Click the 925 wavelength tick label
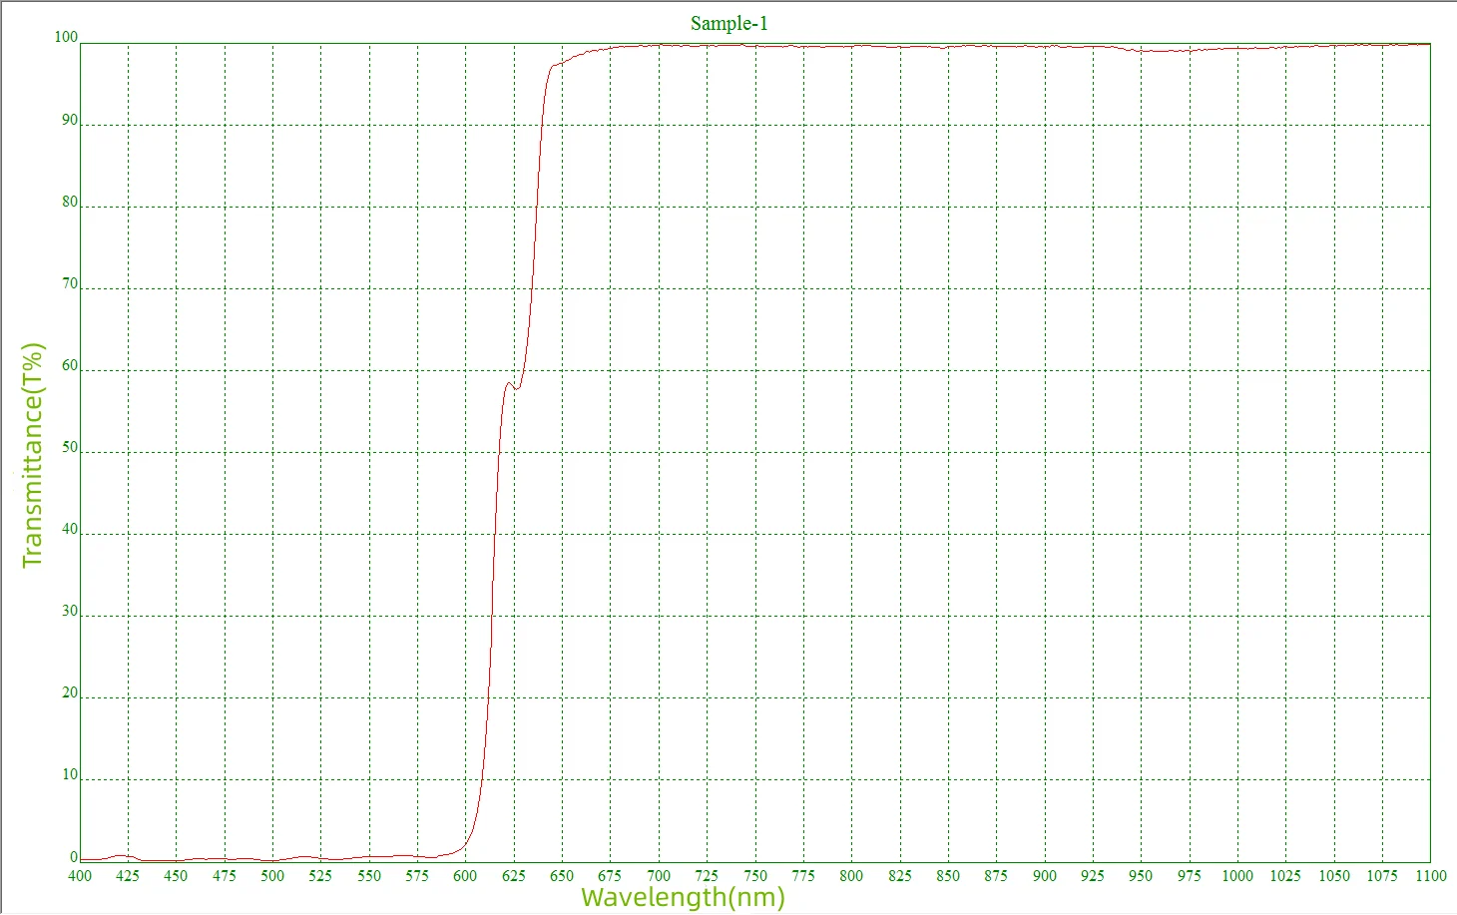Image resolution: width=1457 pixels, height=915 pixels. tap(1093, 875)
